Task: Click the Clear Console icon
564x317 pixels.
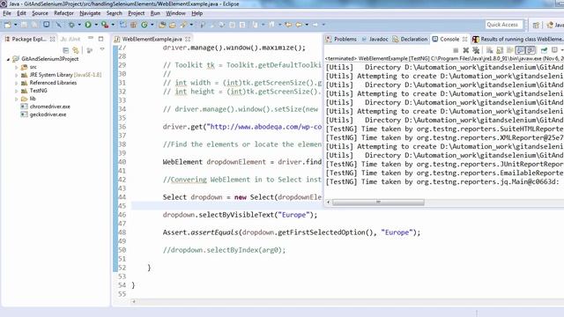Action: (490, 50)
